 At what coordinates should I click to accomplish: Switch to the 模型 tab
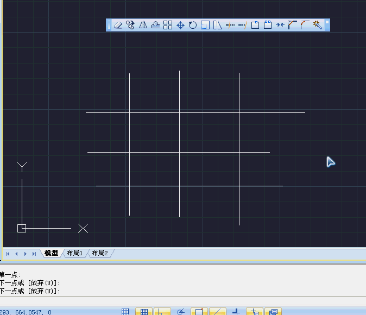pos(51,253)
